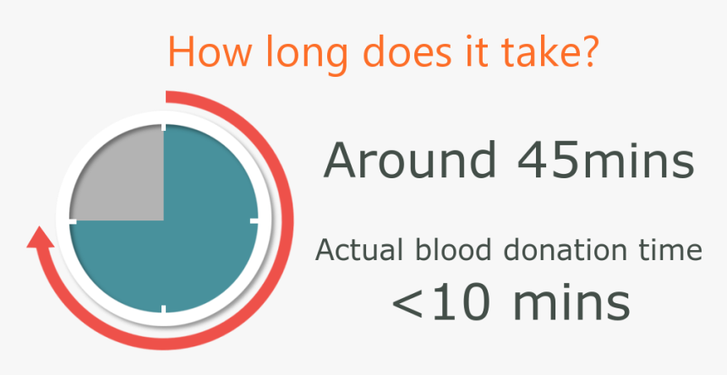The width and height of the screenshot is (727, 375).
Task: Click the '<10 mins' text
Action: pos(511,305)
